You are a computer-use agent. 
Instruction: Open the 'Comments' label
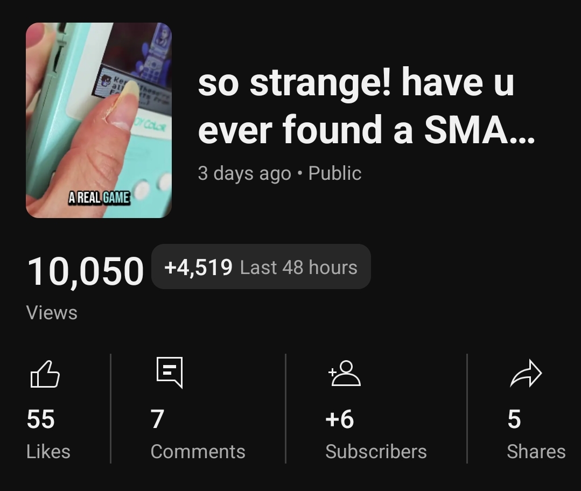point(198,452)
